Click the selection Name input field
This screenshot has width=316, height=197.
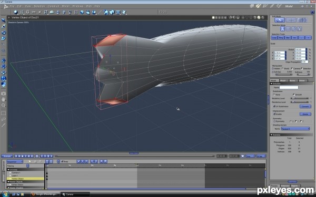point(289,87)
